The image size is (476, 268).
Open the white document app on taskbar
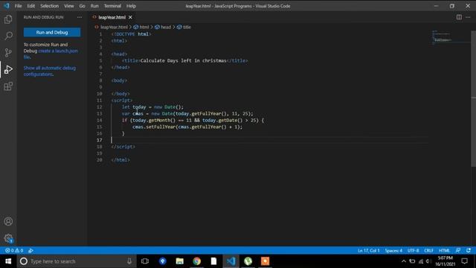[213, 261]
